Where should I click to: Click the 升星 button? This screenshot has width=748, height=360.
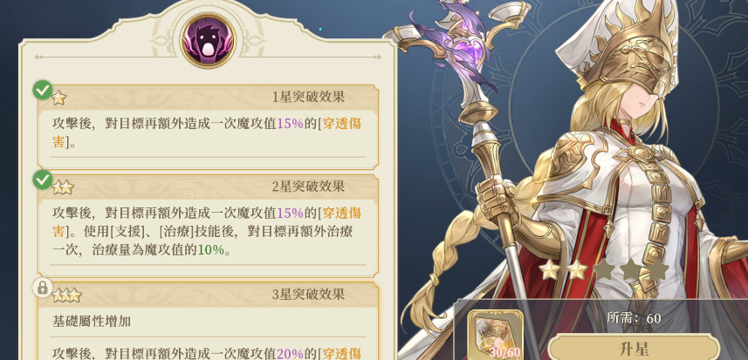pyautogui.click(x=635, y=349)
